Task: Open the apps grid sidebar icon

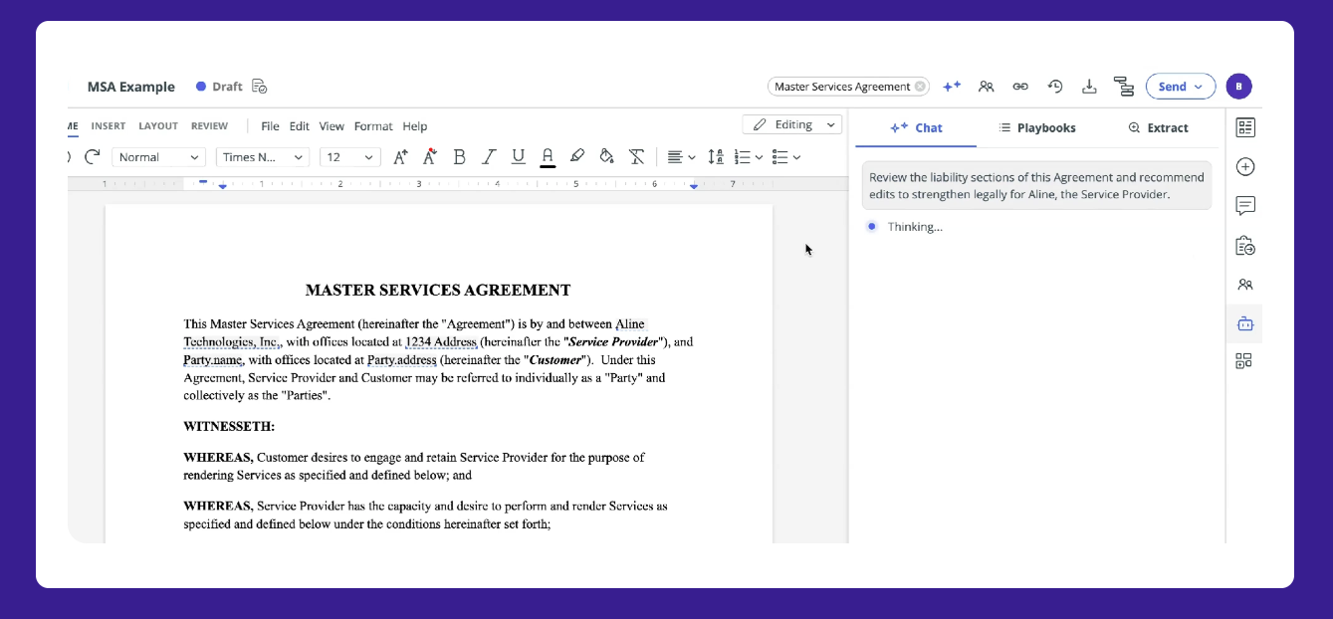Action: (x=1244, y=361)
